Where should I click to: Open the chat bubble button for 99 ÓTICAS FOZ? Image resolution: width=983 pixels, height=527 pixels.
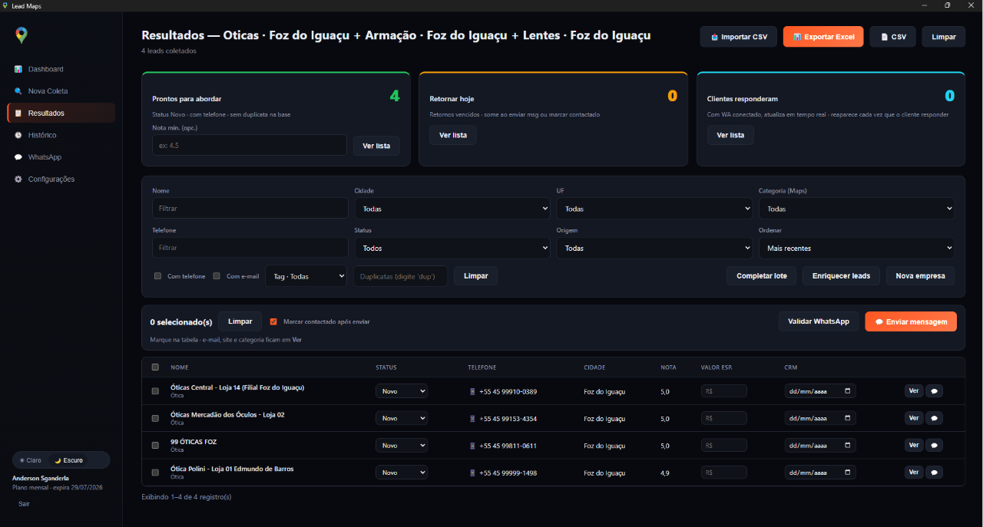[x=934, y=445]
